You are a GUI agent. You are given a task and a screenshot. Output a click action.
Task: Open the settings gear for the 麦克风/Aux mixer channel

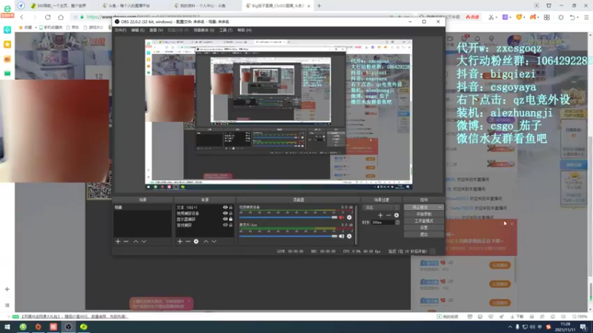click(349, 236)
